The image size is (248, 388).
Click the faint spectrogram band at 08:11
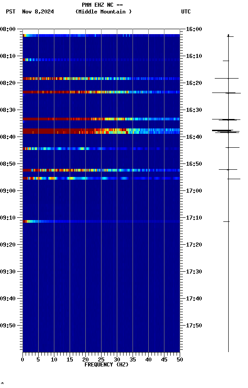tap(101, 60)
